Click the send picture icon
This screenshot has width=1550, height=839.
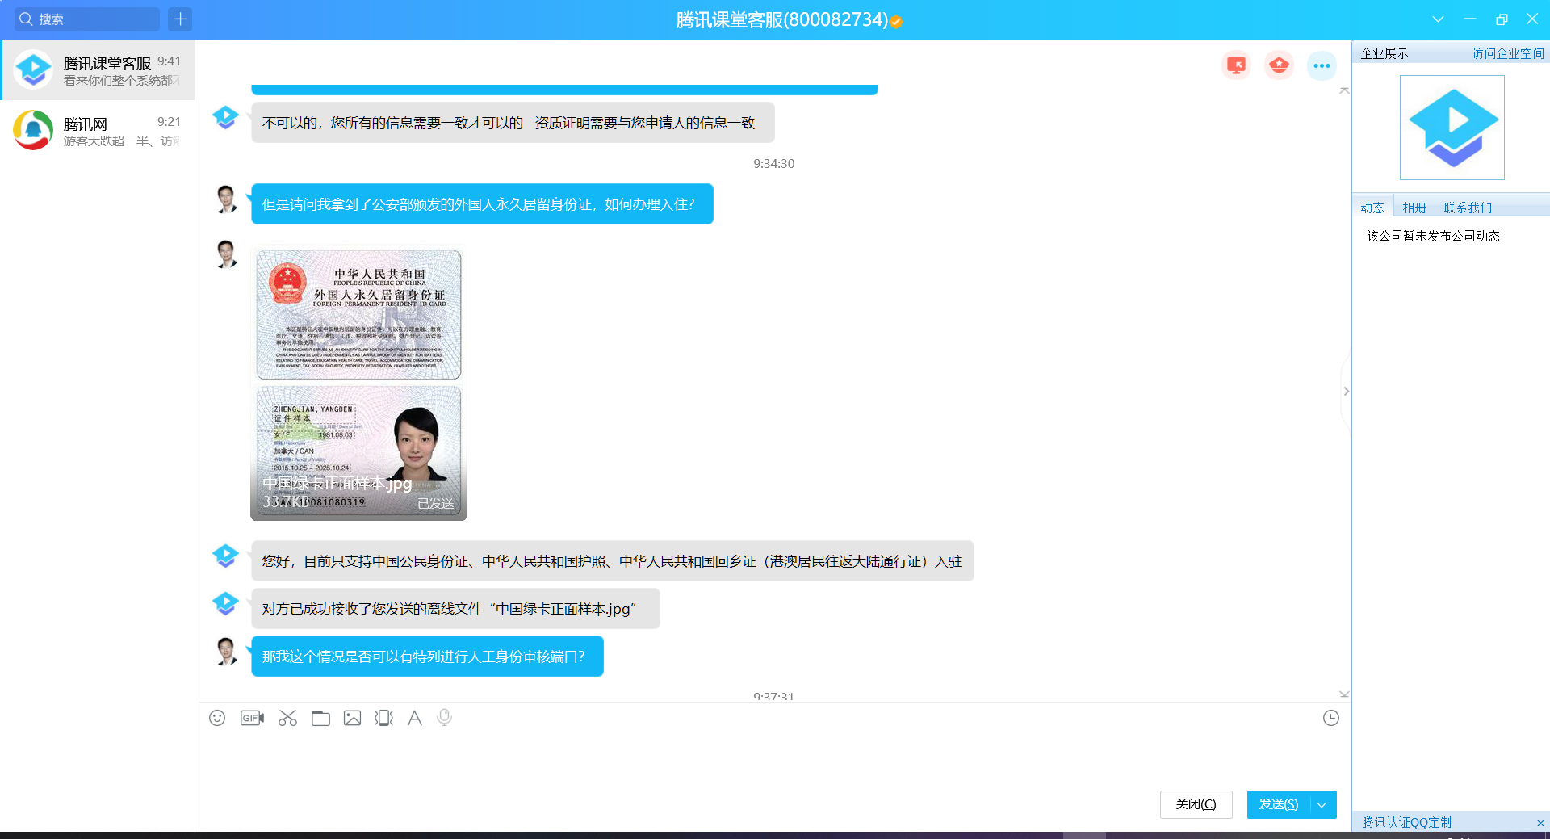(x=352, y=718)
